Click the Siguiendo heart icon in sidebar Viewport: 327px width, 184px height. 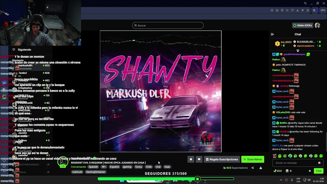[14, 50]
